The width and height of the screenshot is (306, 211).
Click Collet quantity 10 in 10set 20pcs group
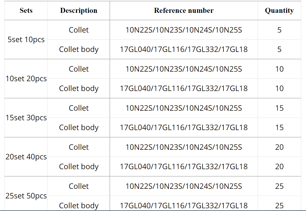pos(279,69)
